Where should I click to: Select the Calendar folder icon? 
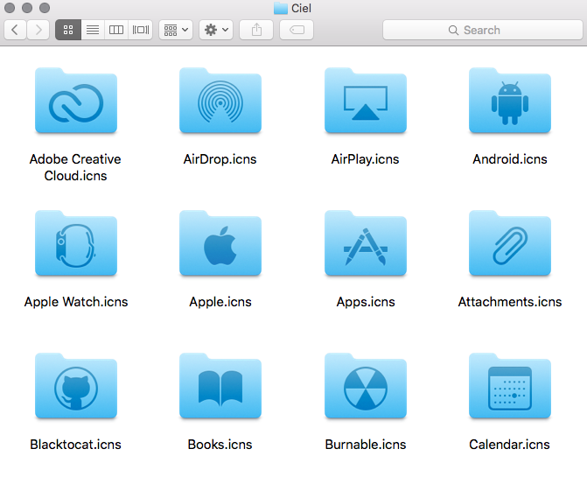(x=510, y=385)
